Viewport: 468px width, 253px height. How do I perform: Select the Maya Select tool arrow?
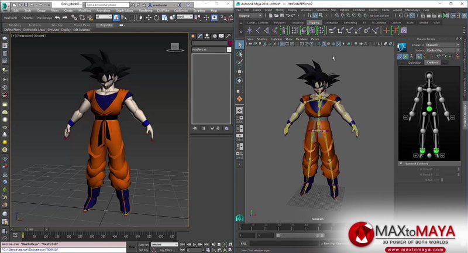(x=240, y=45)
